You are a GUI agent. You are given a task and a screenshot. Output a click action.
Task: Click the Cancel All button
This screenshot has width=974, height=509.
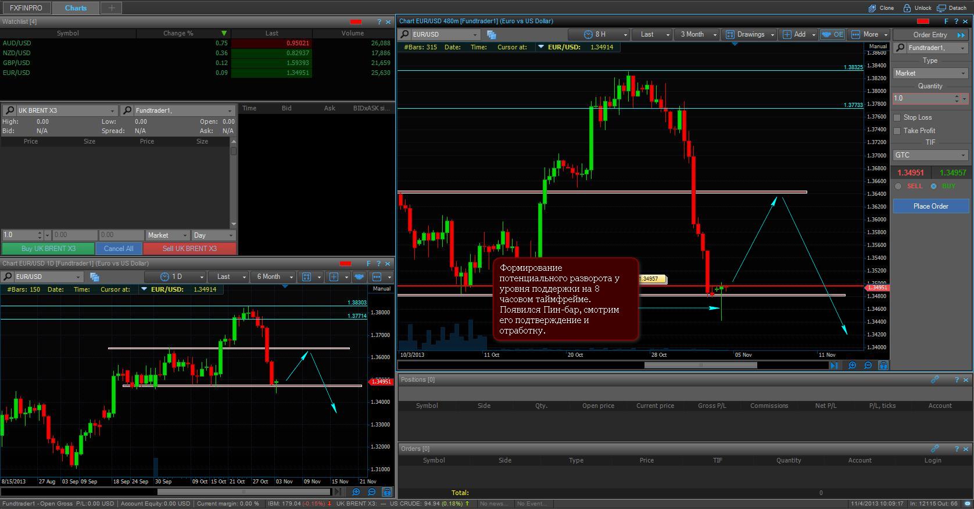(119, 249)
